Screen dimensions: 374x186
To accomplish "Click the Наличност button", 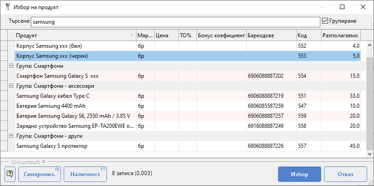I will point(85,174).
